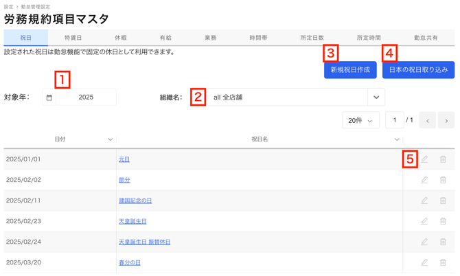Click the 新規祝日作成 button
The width and height of the screenshot is (460, 276).
tap(350, 70)
